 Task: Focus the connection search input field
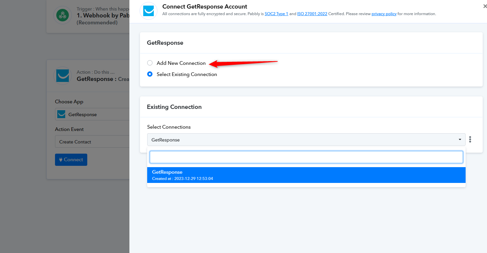click(x=306, y=157)
